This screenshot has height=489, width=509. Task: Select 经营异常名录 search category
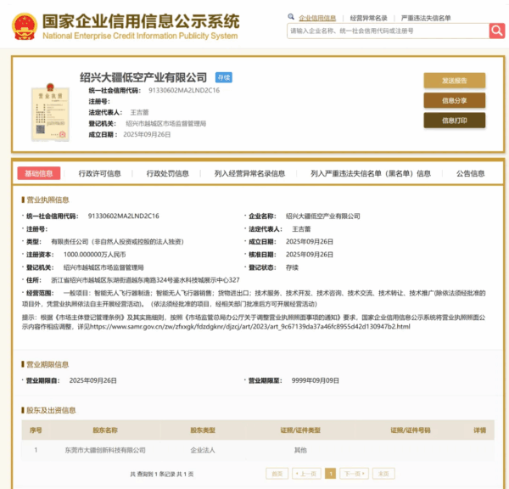[368, 17]
